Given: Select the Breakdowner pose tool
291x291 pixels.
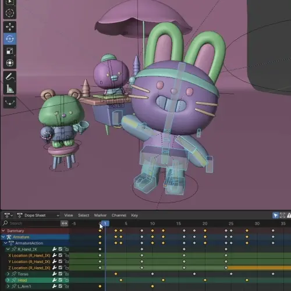Looking at the screenshot, I should (10, 102).
